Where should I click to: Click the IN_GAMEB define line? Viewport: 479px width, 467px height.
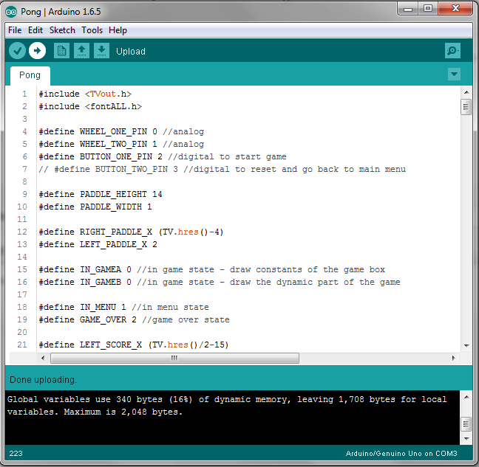220,282
